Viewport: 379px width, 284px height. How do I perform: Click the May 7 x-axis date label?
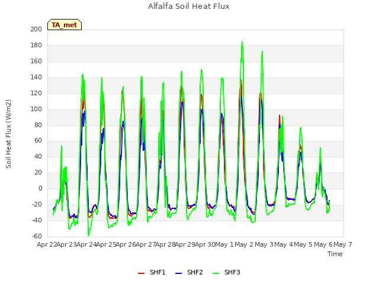(x=343, y=244)
